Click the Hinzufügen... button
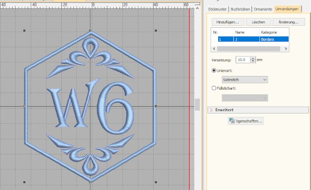This screenshot has height=190, width=311. [227, 22]
